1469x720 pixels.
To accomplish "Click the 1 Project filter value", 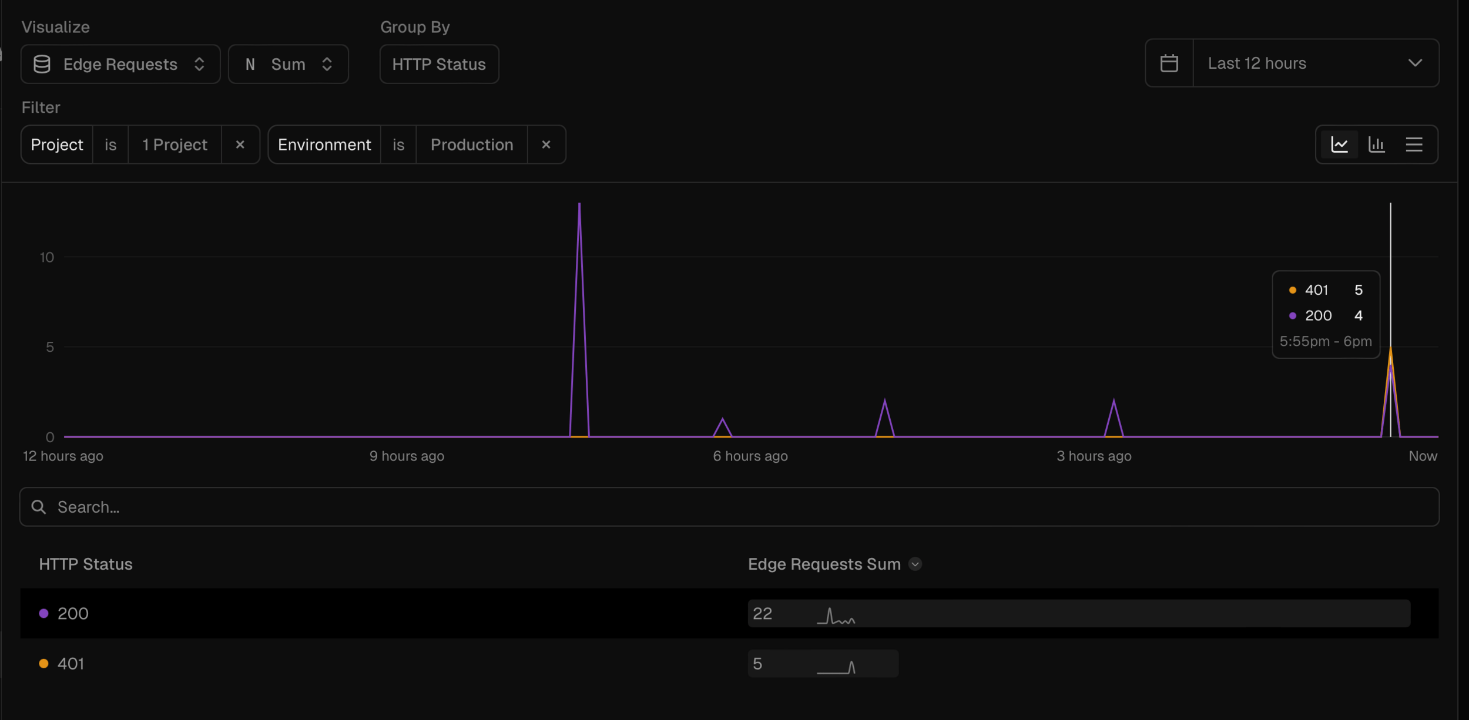I will click(x=175, y=144).
